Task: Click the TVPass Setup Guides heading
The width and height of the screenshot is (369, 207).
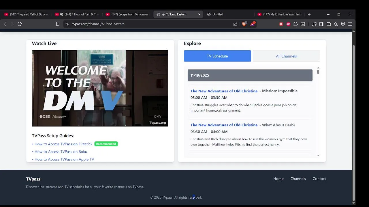Action: [x=53, y=136]
